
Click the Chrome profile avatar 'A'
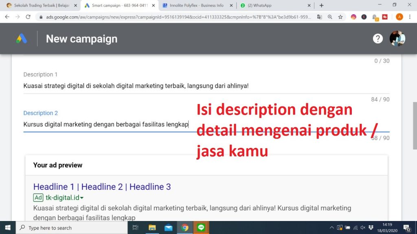click(x=399, y=17)
